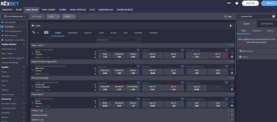277x122 pixels.
Task: Click the search magnifier Ara
Action: point(228,16)
